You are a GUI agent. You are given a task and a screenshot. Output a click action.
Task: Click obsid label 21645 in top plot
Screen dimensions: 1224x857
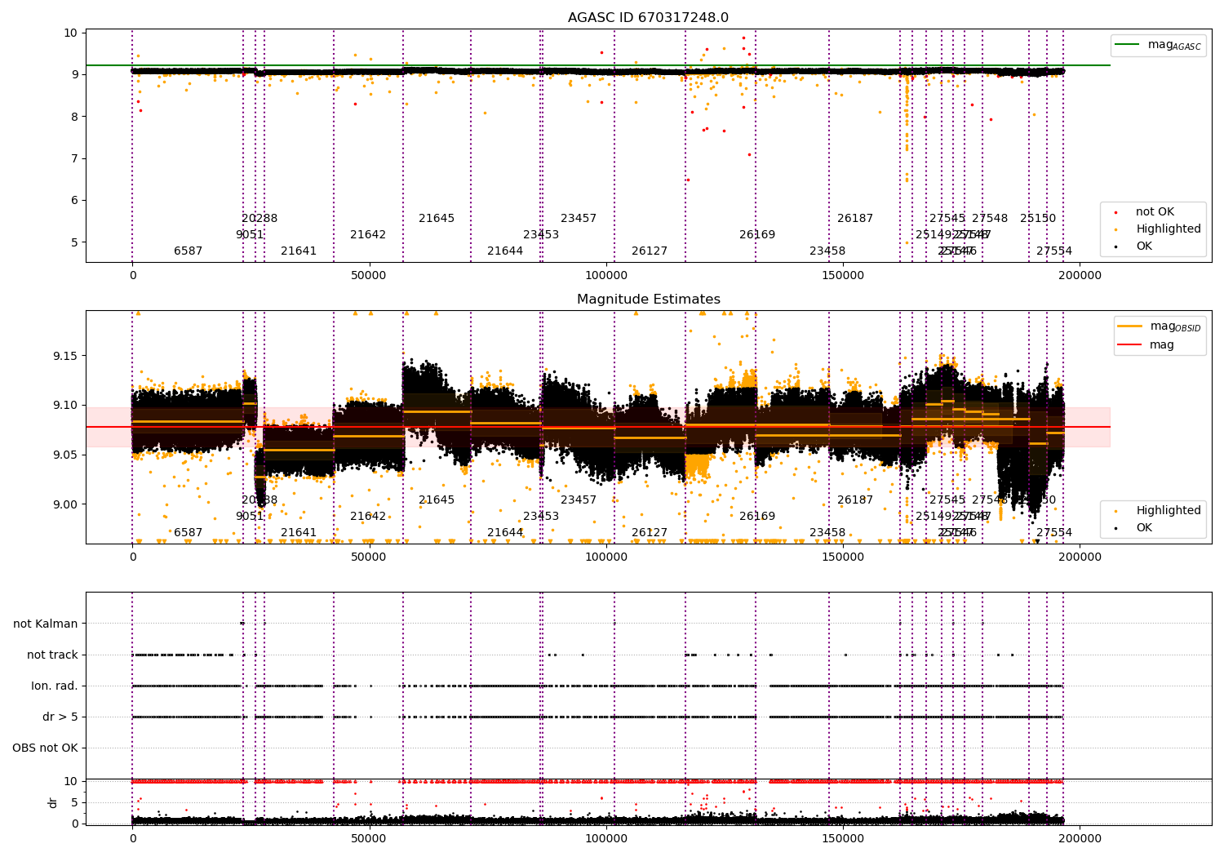(437, 219)
